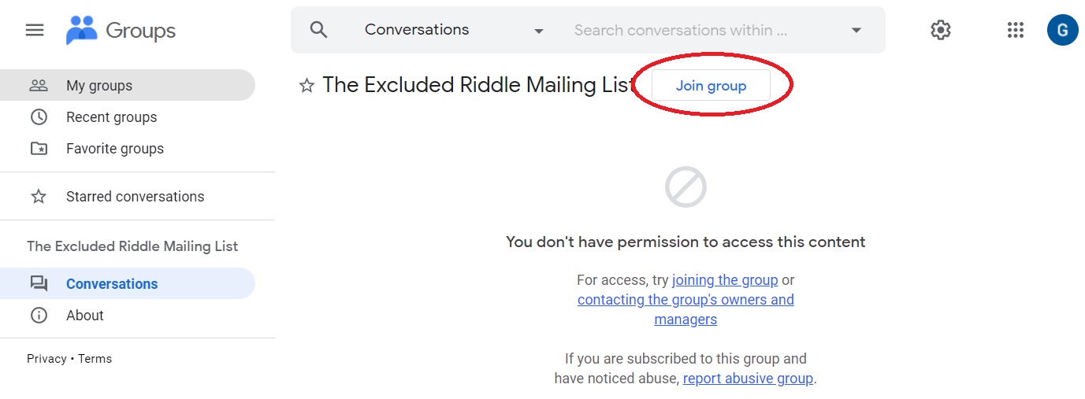Click the Recent groups clock icon

click(39, 117)
